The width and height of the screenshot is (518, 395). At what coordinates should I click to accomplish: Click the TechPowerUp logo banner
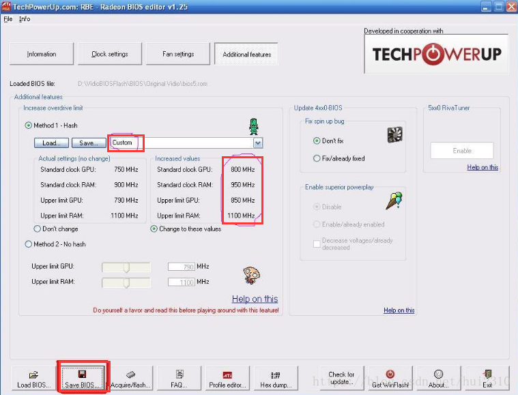click(436, 54)
